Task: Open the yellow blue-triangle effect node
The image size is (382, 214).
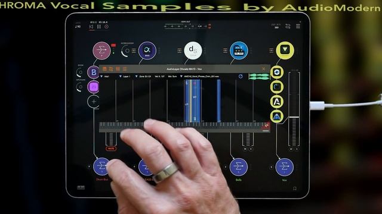Action: (x=277, y=117)
